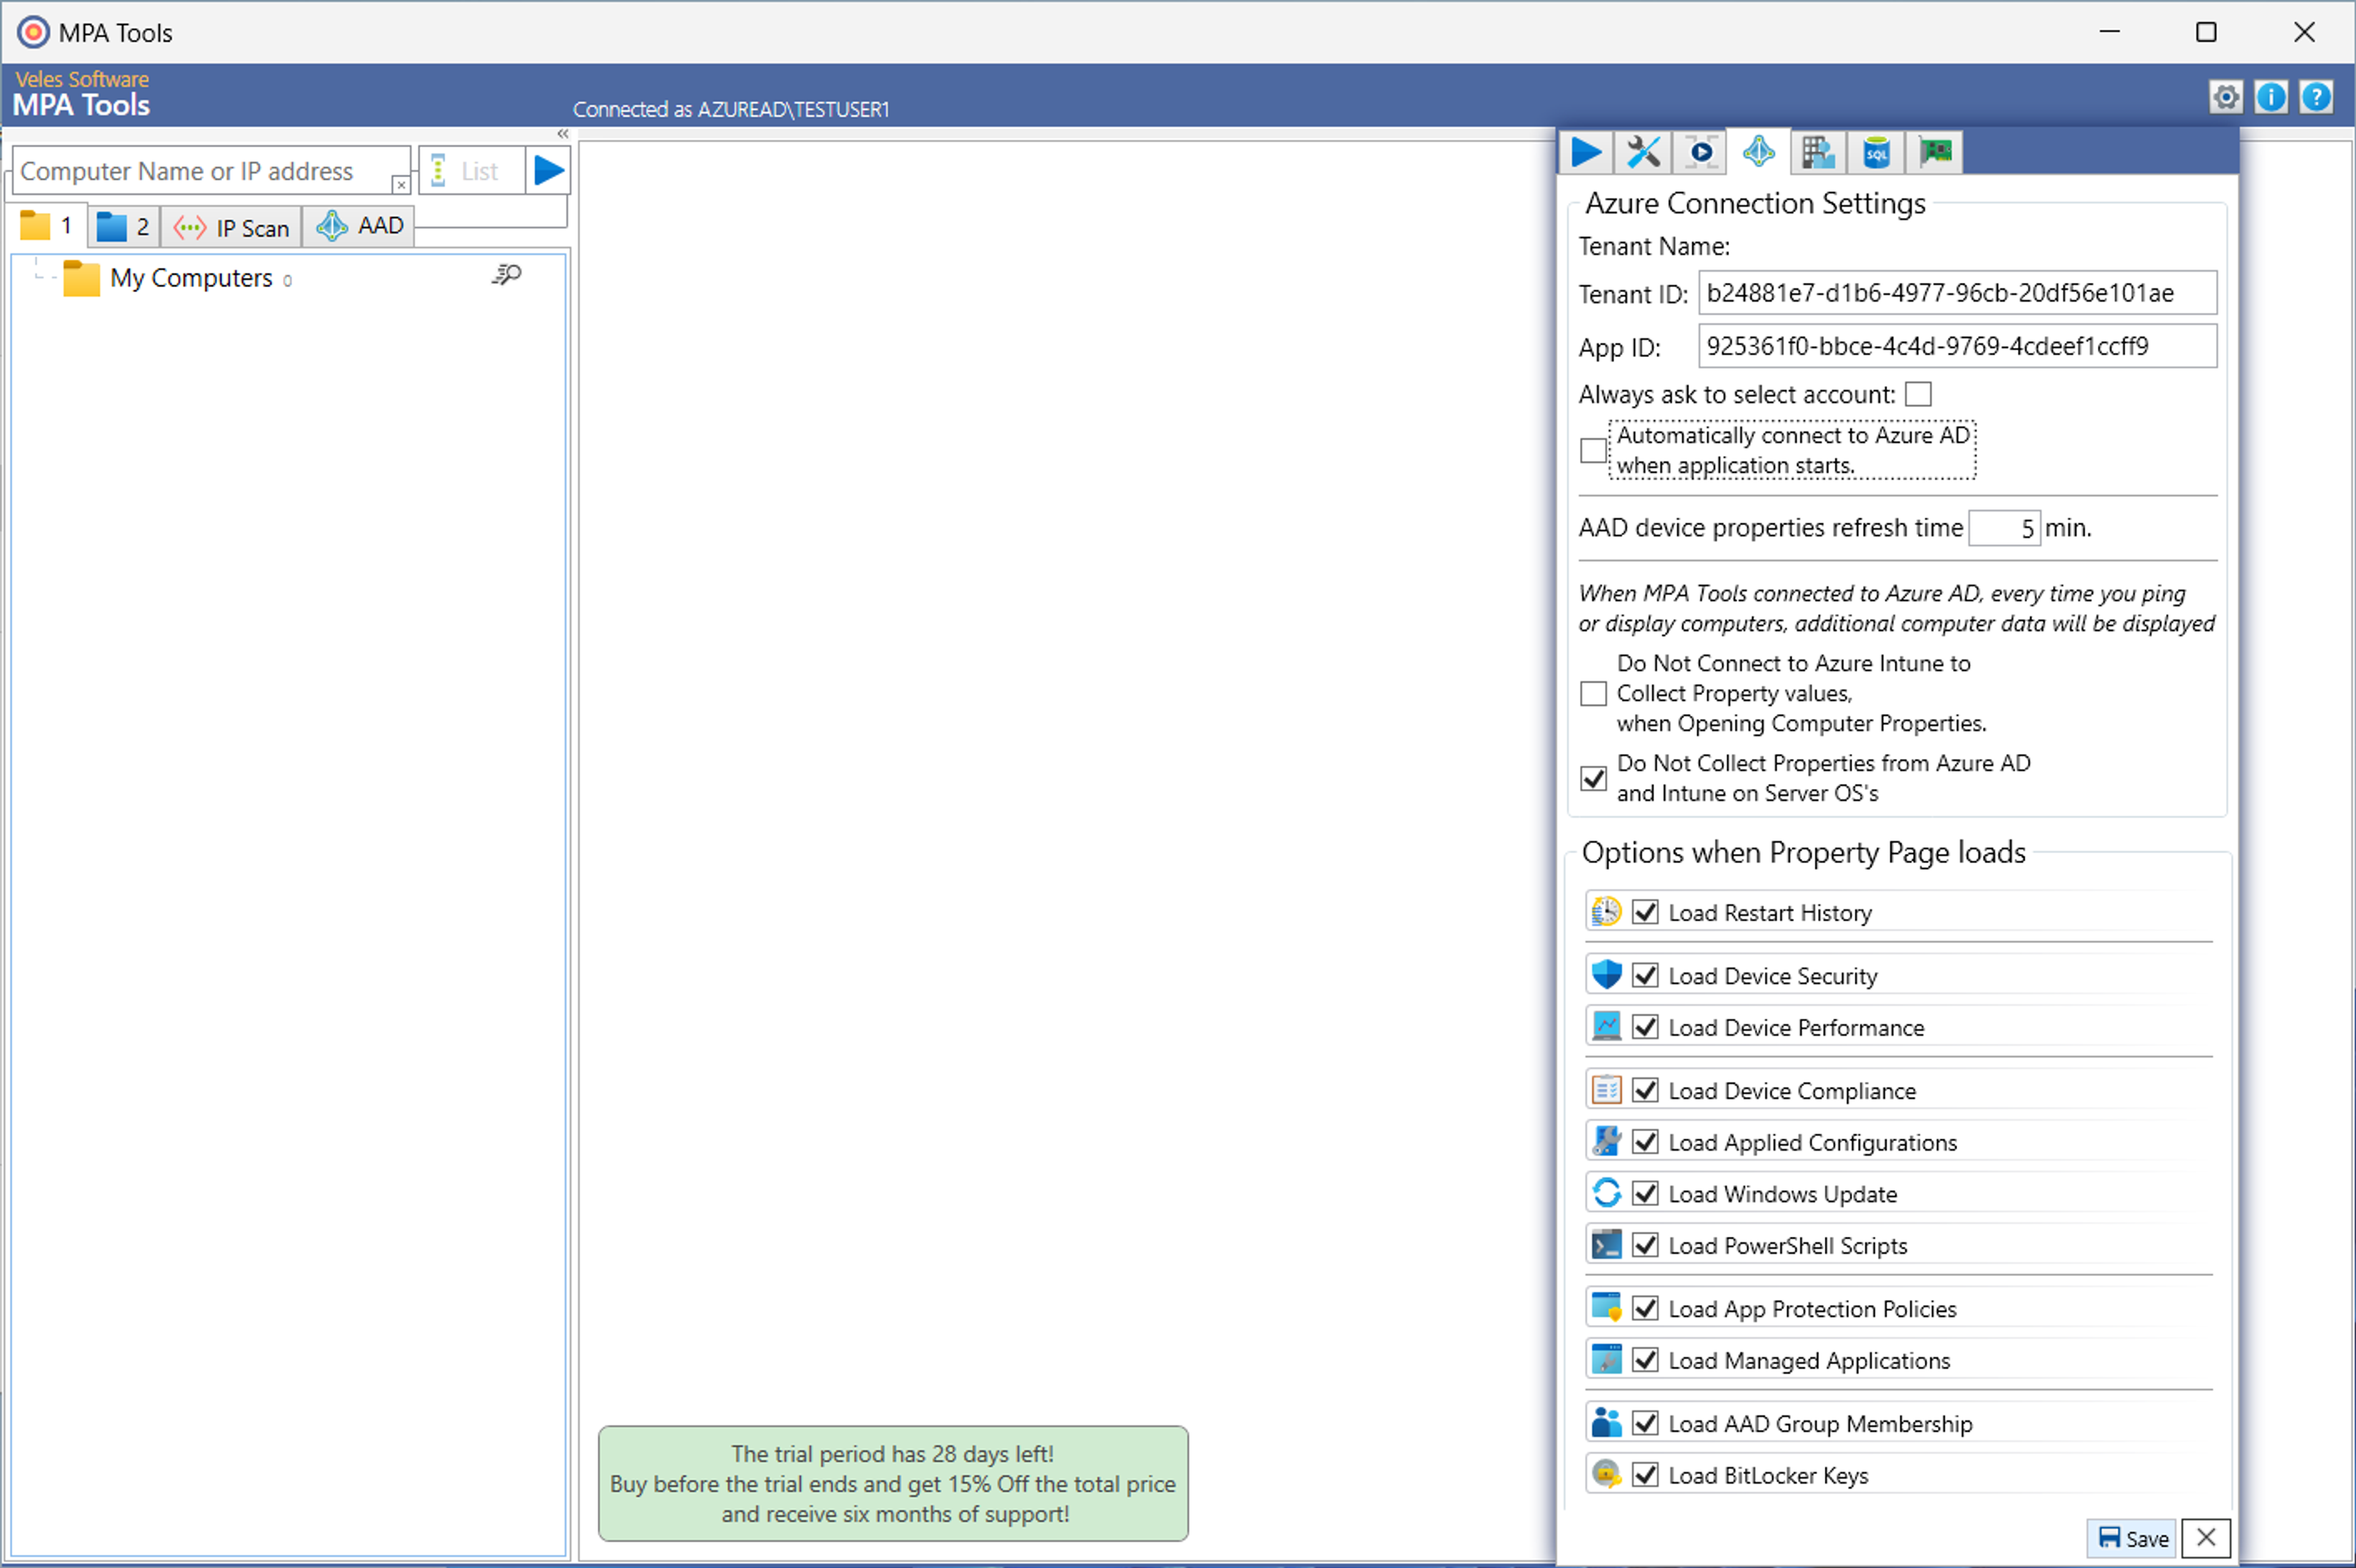Uncheck Load Windows Update
Screen dimensions: 2356x1568
1645,1193
